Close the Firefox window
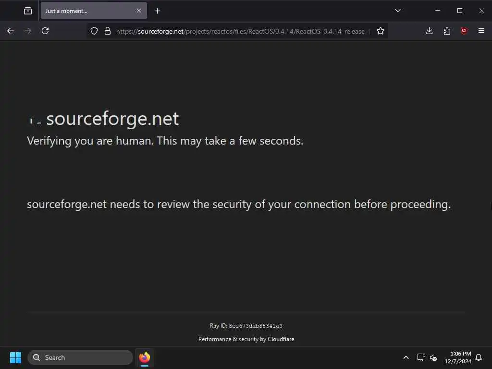Viewport: 492px width, 369px height. pos(481,11)
